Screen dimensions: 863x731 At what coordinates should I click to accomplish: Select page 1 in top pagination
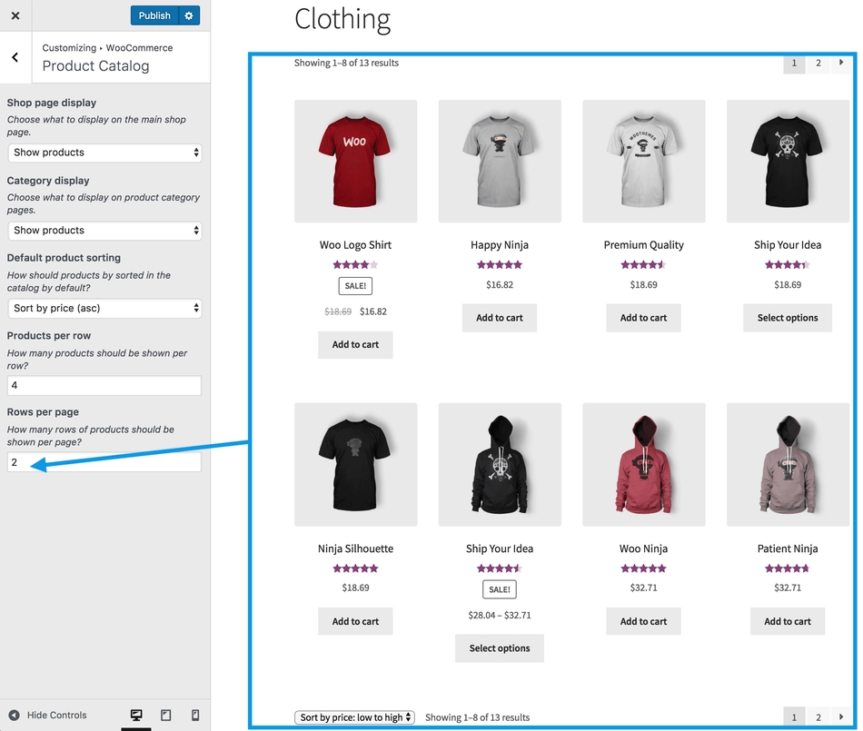pyautogui.click(x=794, y=63)
